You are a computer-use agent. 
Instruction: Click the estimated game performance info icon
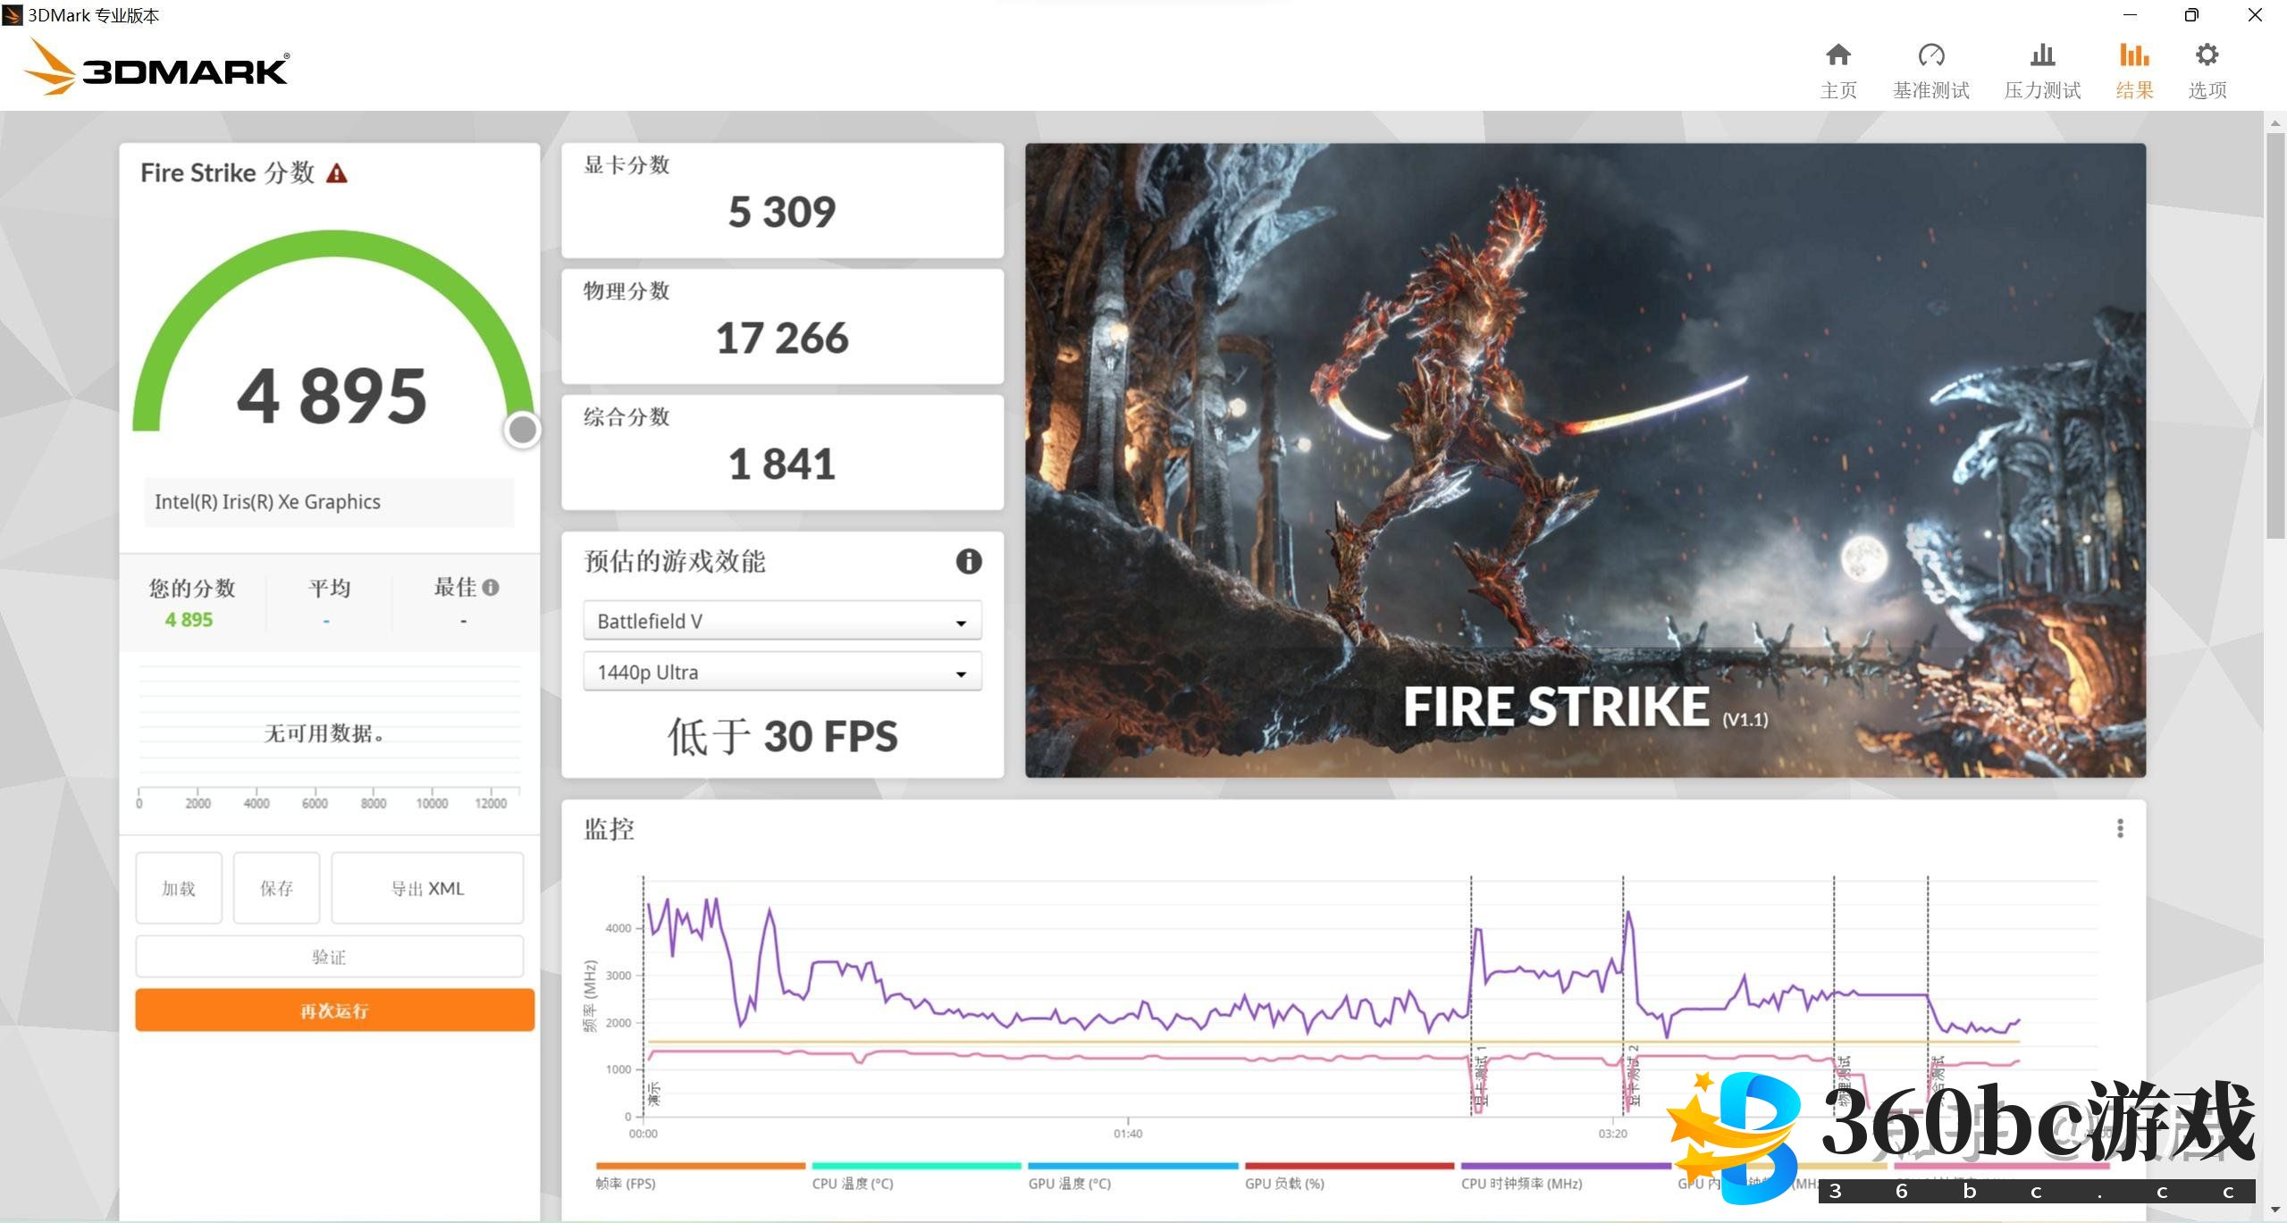click(x=969, y=561)
